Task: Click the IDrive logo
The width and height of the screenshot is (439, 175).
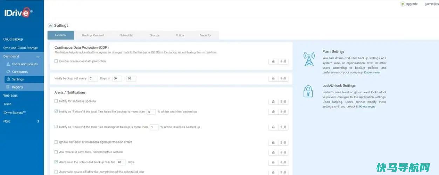Action: click(x=18, y=13)
